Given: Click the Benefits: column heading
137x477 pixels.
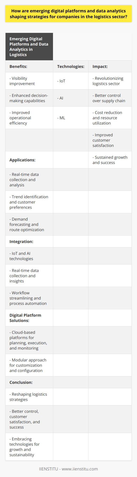Looking at the screenshot, I should (x=29, y=66).
